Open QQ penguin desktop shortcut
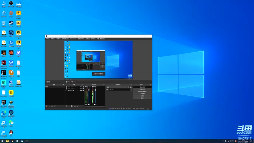The width and height of the screenshot is (254, 143). pos(11,133)
